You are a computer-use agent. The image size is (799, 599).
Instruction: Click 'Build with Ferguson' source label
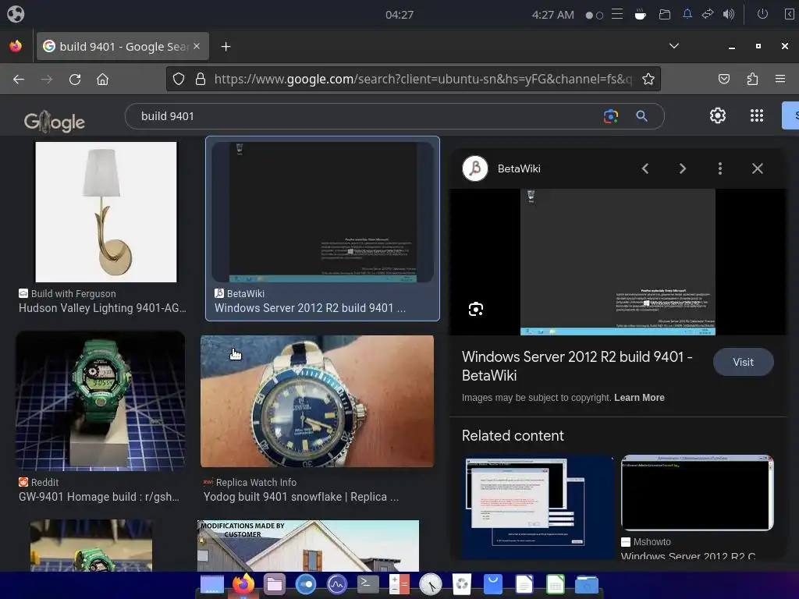click(x=73, y=294)
